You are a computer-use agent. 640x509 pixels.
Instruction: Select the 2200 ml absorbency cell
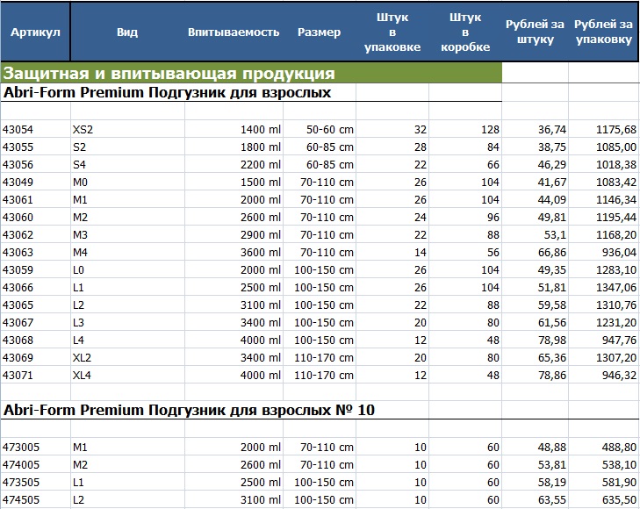pyautogui.click(x=234, y=164)
